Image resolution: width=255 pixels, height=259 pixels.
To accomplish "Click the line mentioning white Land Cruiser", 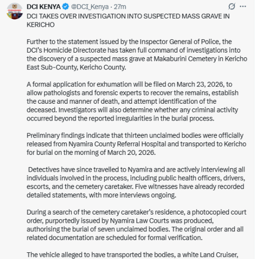I will [132, 255].
